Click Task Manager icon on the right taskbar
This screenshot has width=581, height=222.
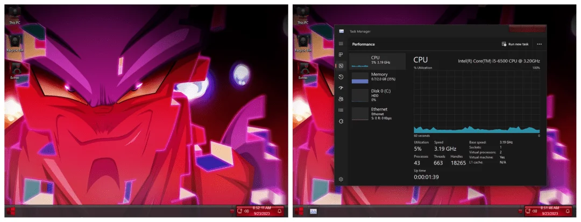pos(313,212)
